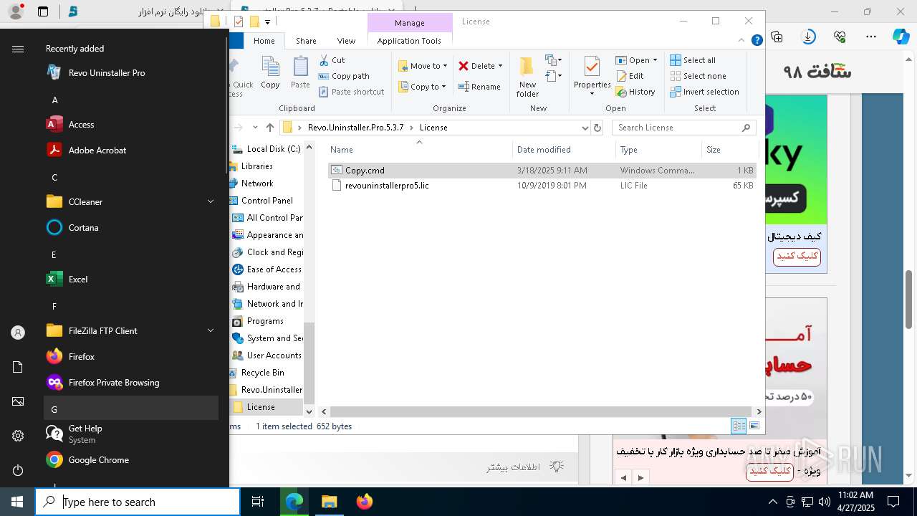This screenshot has width=917, height=516.
Task: Select Control Panel in navigation pane
Action: 267,201
